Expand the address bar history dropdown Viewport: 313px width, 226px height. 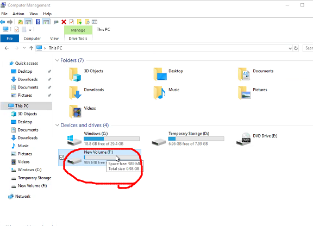(290, 48)
